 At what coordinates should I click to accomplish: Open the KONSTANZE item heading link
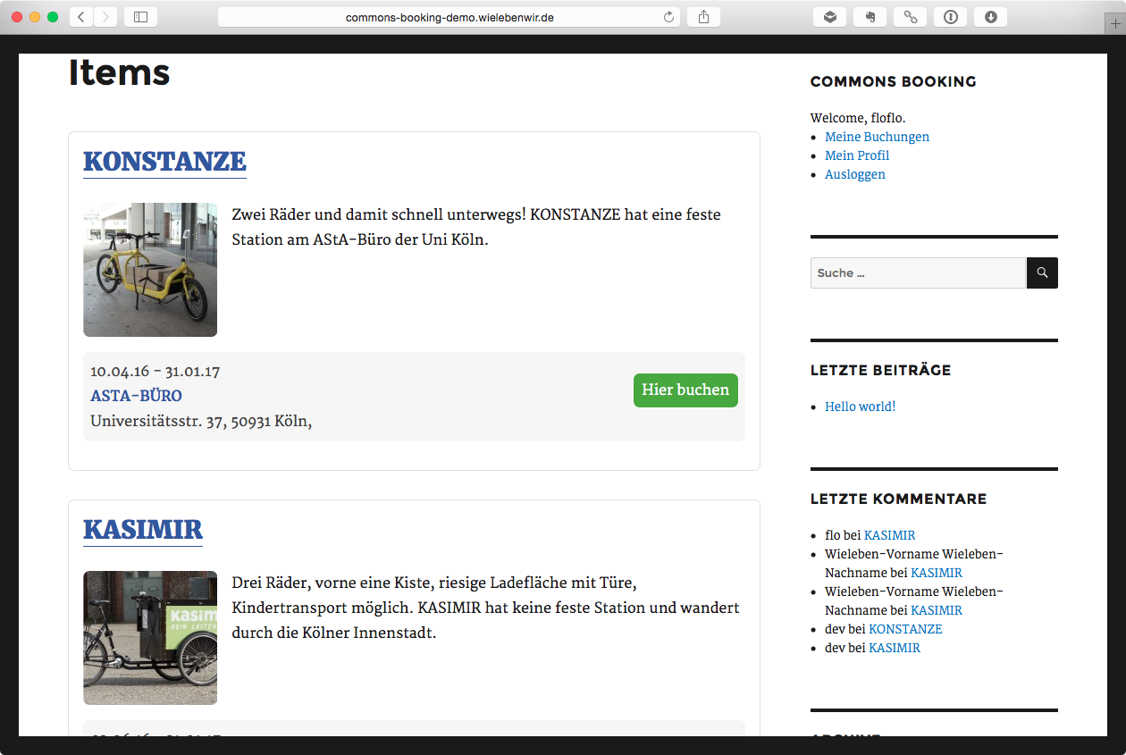click(164, 162)
